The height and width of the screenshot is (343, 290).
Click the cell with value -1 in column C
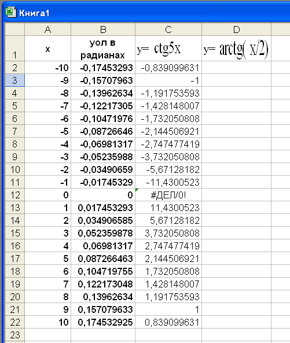168,80
